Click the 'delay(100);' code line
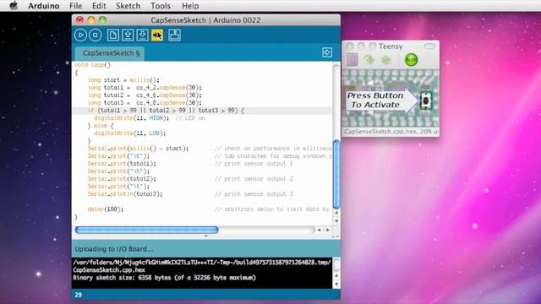The image size is (541, 304). (x=105, y=209)
